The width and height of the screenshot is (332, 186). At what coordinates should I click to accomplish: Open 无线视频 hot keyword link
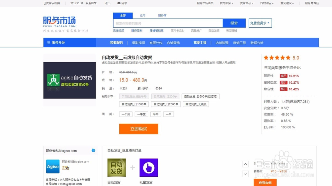tap(119, 30)
